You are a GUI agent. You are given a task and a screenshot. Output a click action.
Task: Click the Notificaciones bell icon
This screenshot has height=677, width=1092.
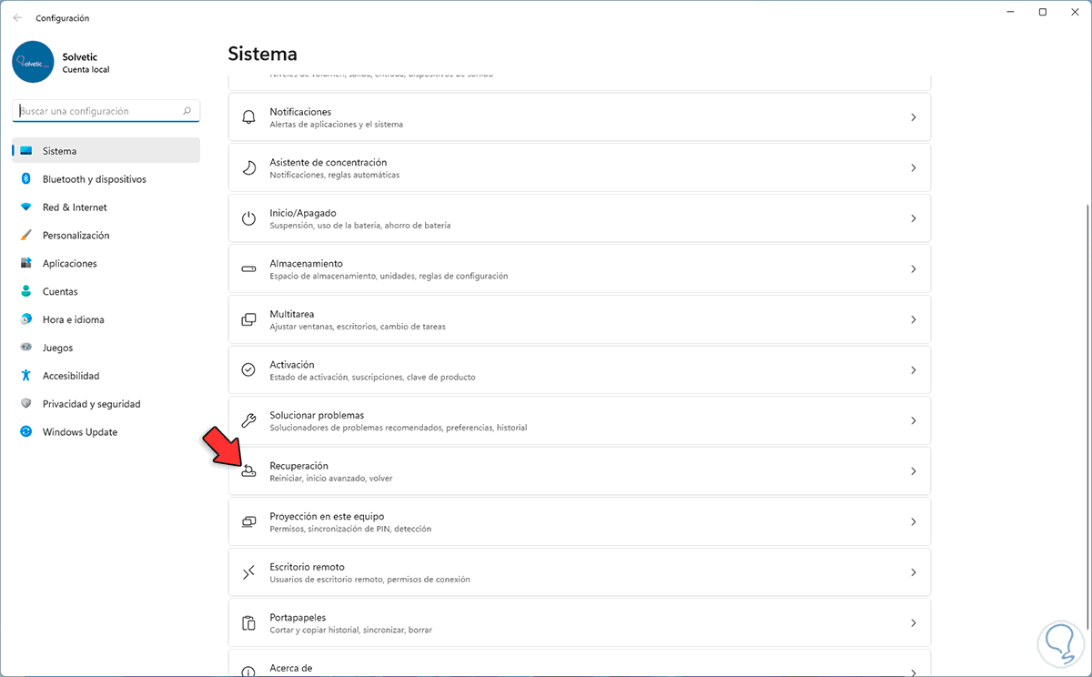click(x=248, y=117)
